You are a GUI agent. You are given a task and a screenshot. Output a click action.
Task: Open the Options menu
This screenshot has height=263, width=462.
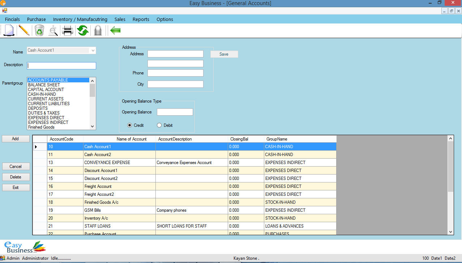coord(165,19)
